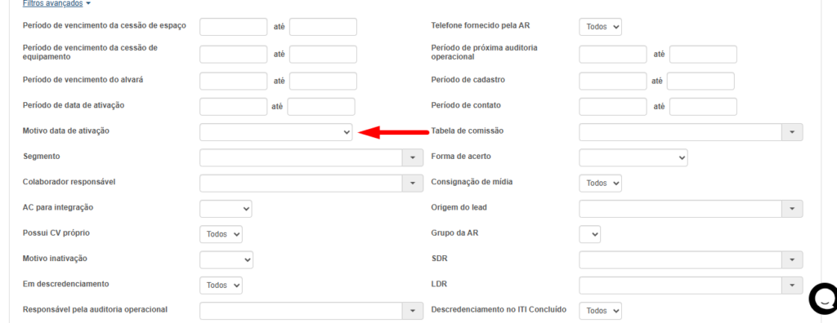Open the Forma de acerto dropdown

[x=633, y=157]
